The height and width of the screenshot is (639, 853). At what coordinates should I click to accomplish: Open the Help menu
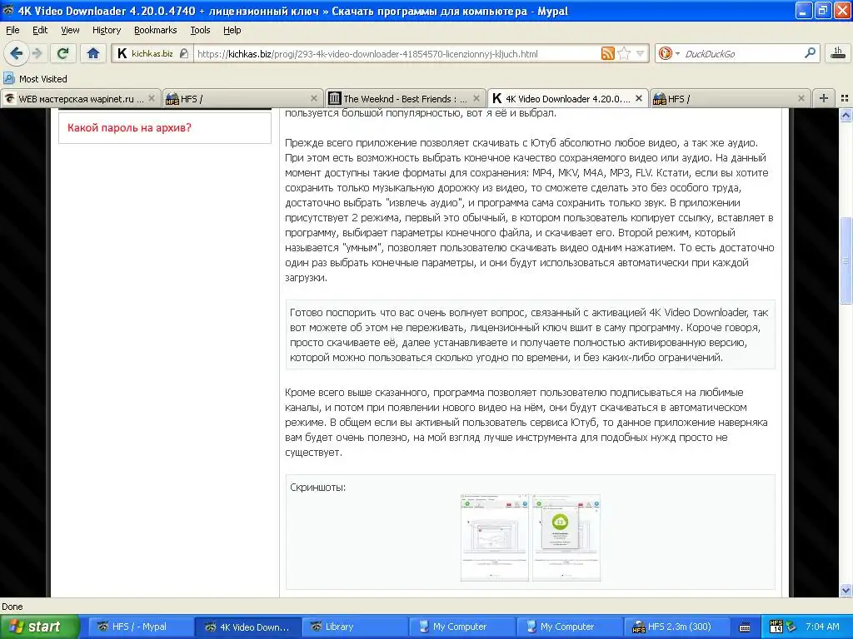tap(232, 30)
